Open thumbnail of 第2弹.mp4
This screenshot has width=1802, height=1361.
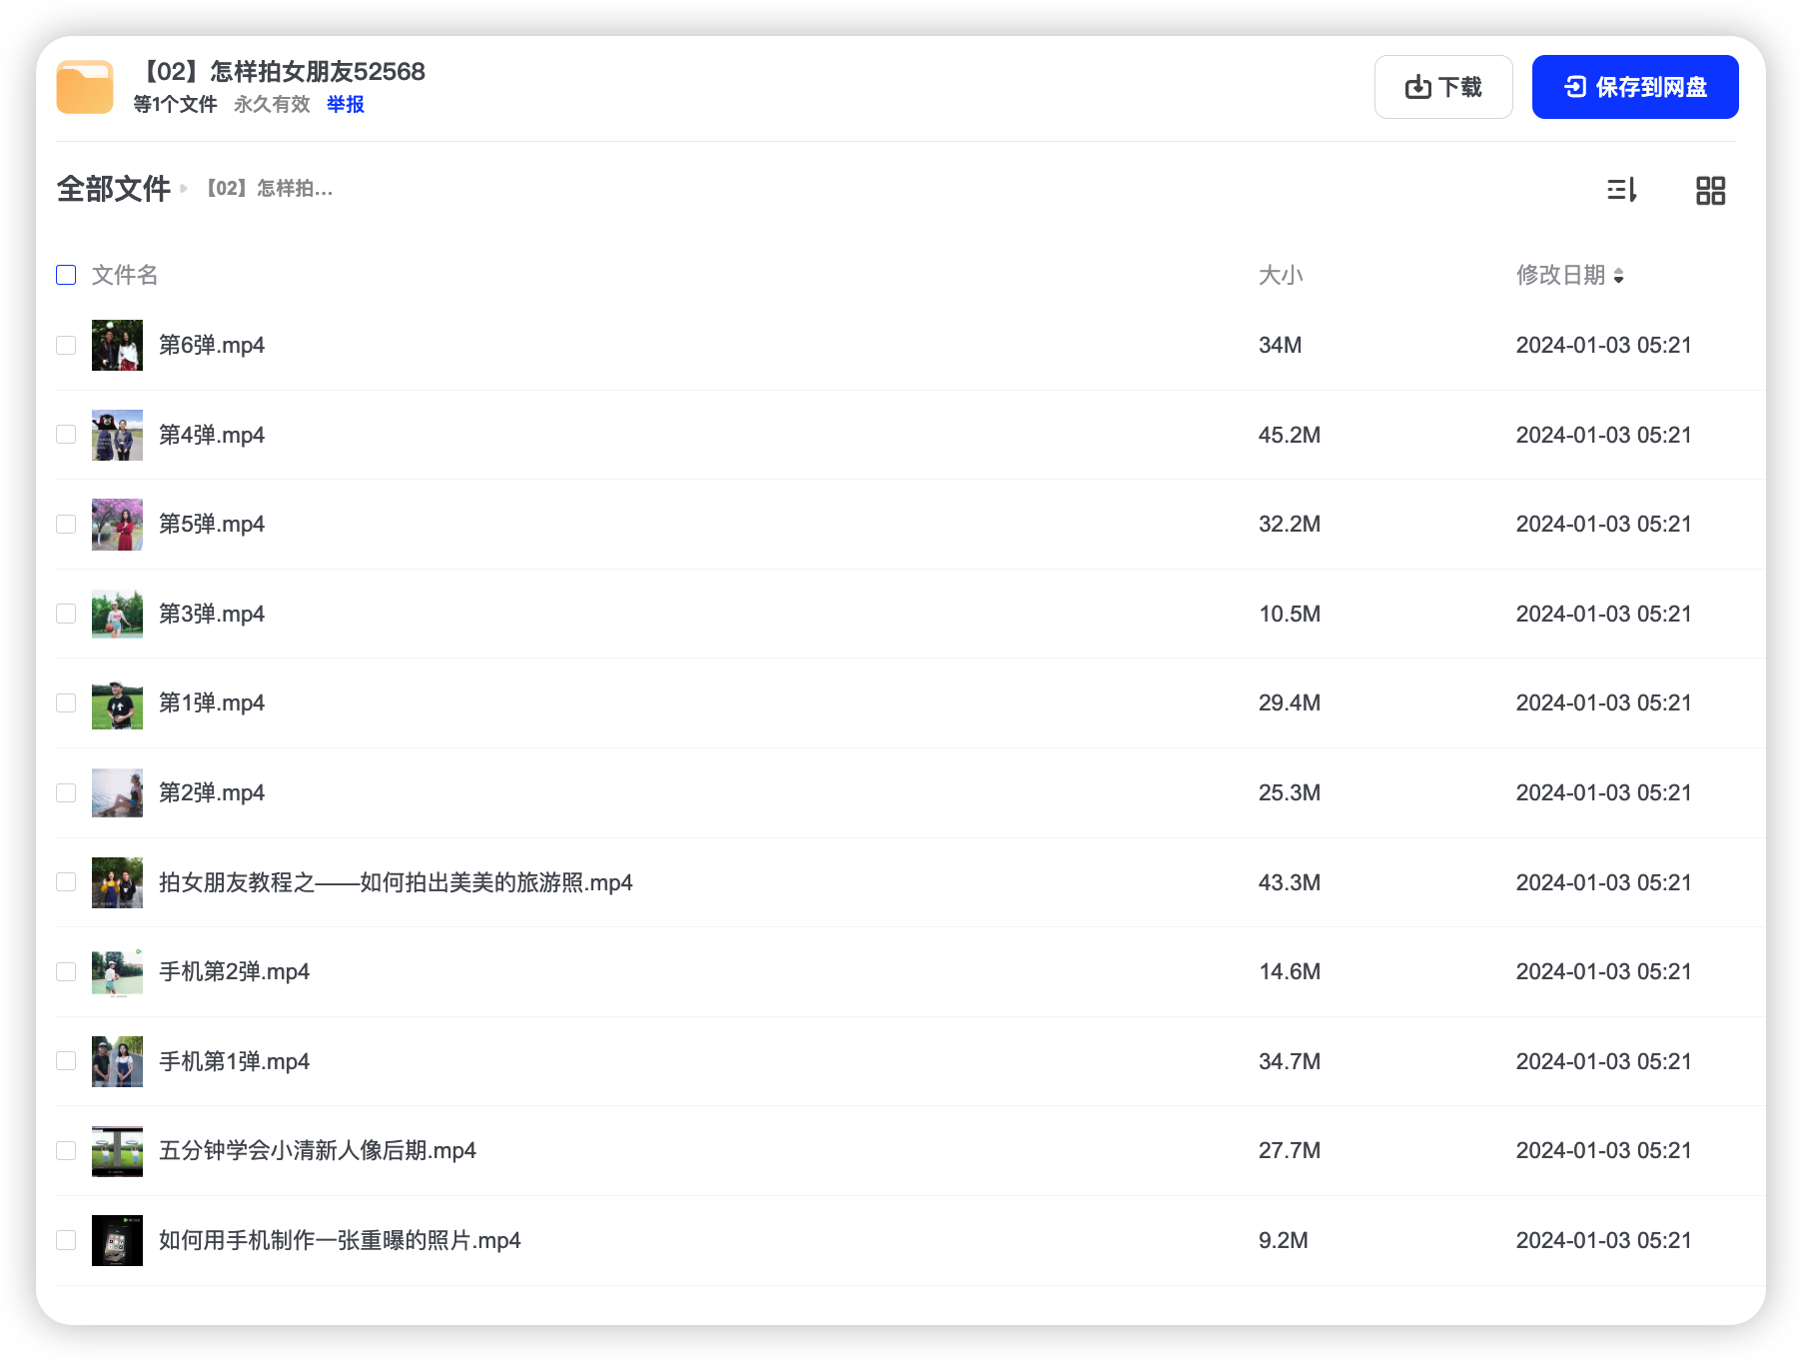pos(117,792)
